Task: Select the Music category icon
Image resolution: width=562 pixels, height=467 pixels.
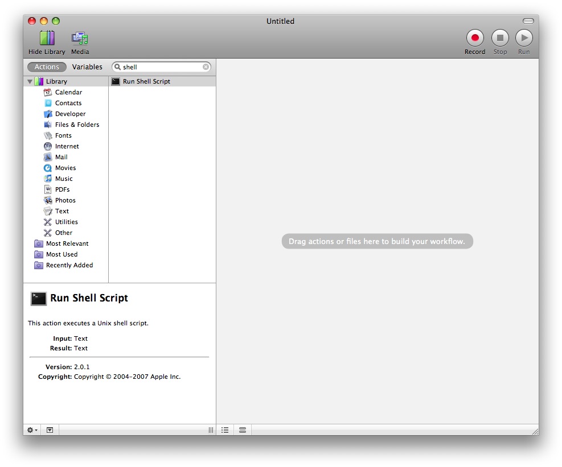Action: pyautogui.click(x=48, y=179)
